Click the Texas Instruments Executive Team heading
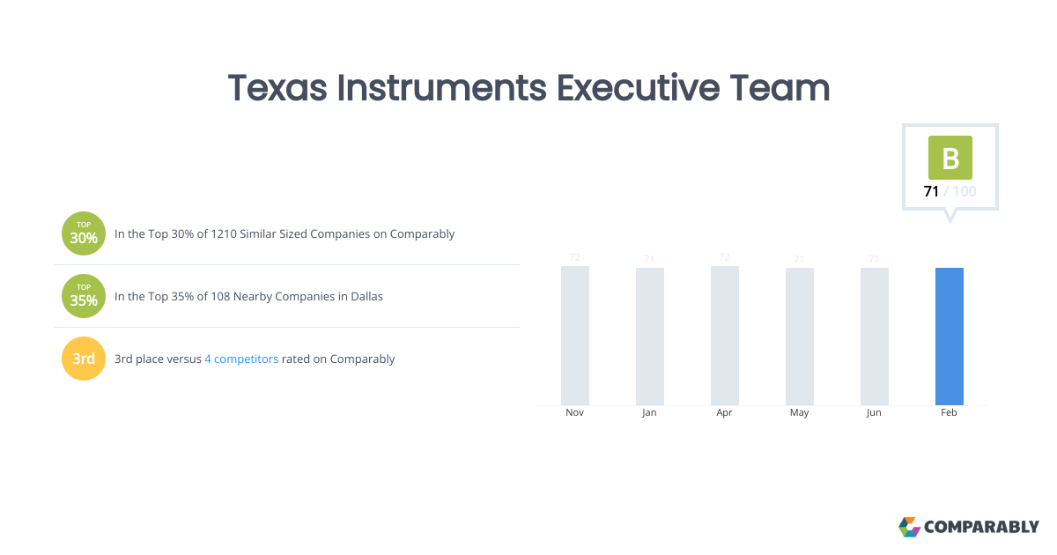 (528, 89)
